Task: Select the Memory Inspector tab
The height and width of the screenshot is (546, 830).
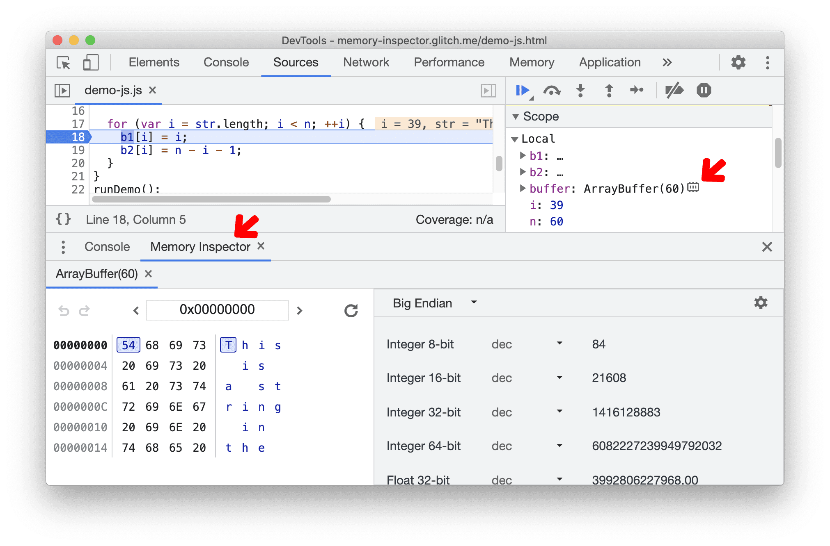Action: tap(199, 247)
